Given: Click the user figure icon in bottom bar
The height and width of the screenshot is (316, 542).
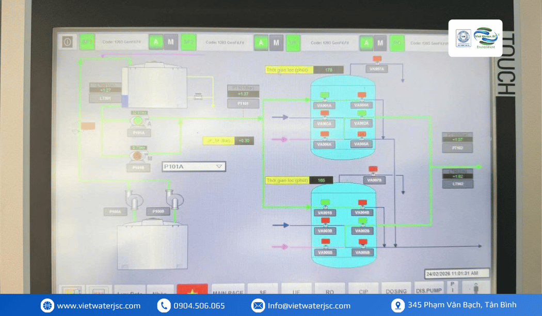Looking at the screenshot, I should [476, 288].
